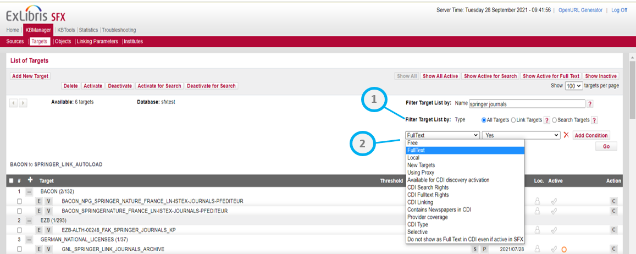
Task: Check box for BACON_NPG_SPRINGER_NATURE_FRANCE target
Action: (19, 201)
